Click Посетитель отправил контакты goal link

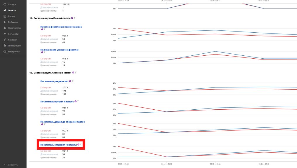tap(58, 145)
